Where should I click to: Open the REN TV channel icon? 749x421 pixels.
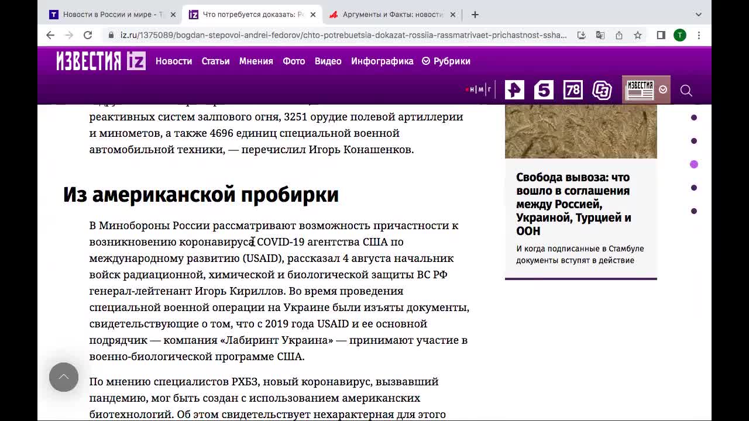(514, 89)
